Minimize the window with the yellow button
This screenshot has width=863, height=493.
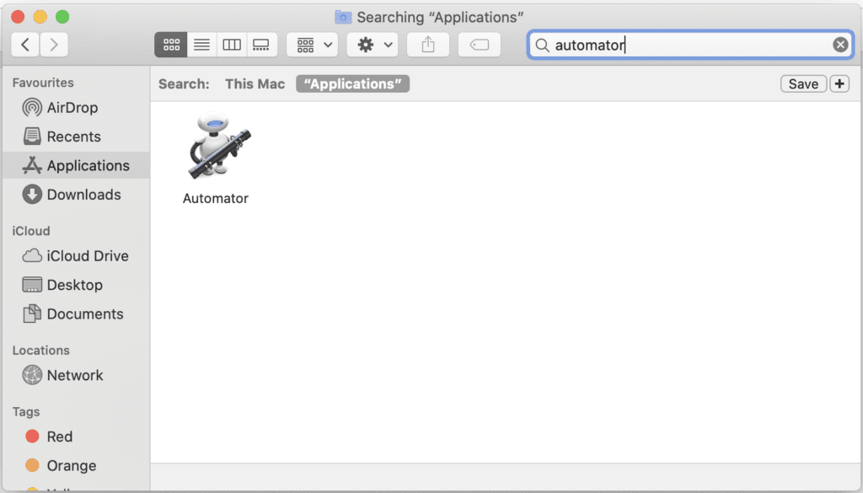pyautogui.click(x=40, y=17)
